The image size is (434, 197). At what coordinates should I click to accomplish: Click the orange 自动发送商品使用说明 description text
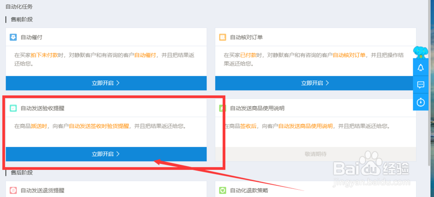pyautogui.click(x=305, y=126)
